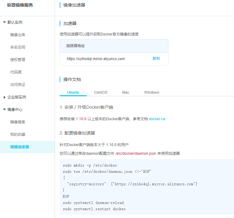Select 镜像加速器 in the sidebar
Screen dimensions: 234x218
(20, 147)
